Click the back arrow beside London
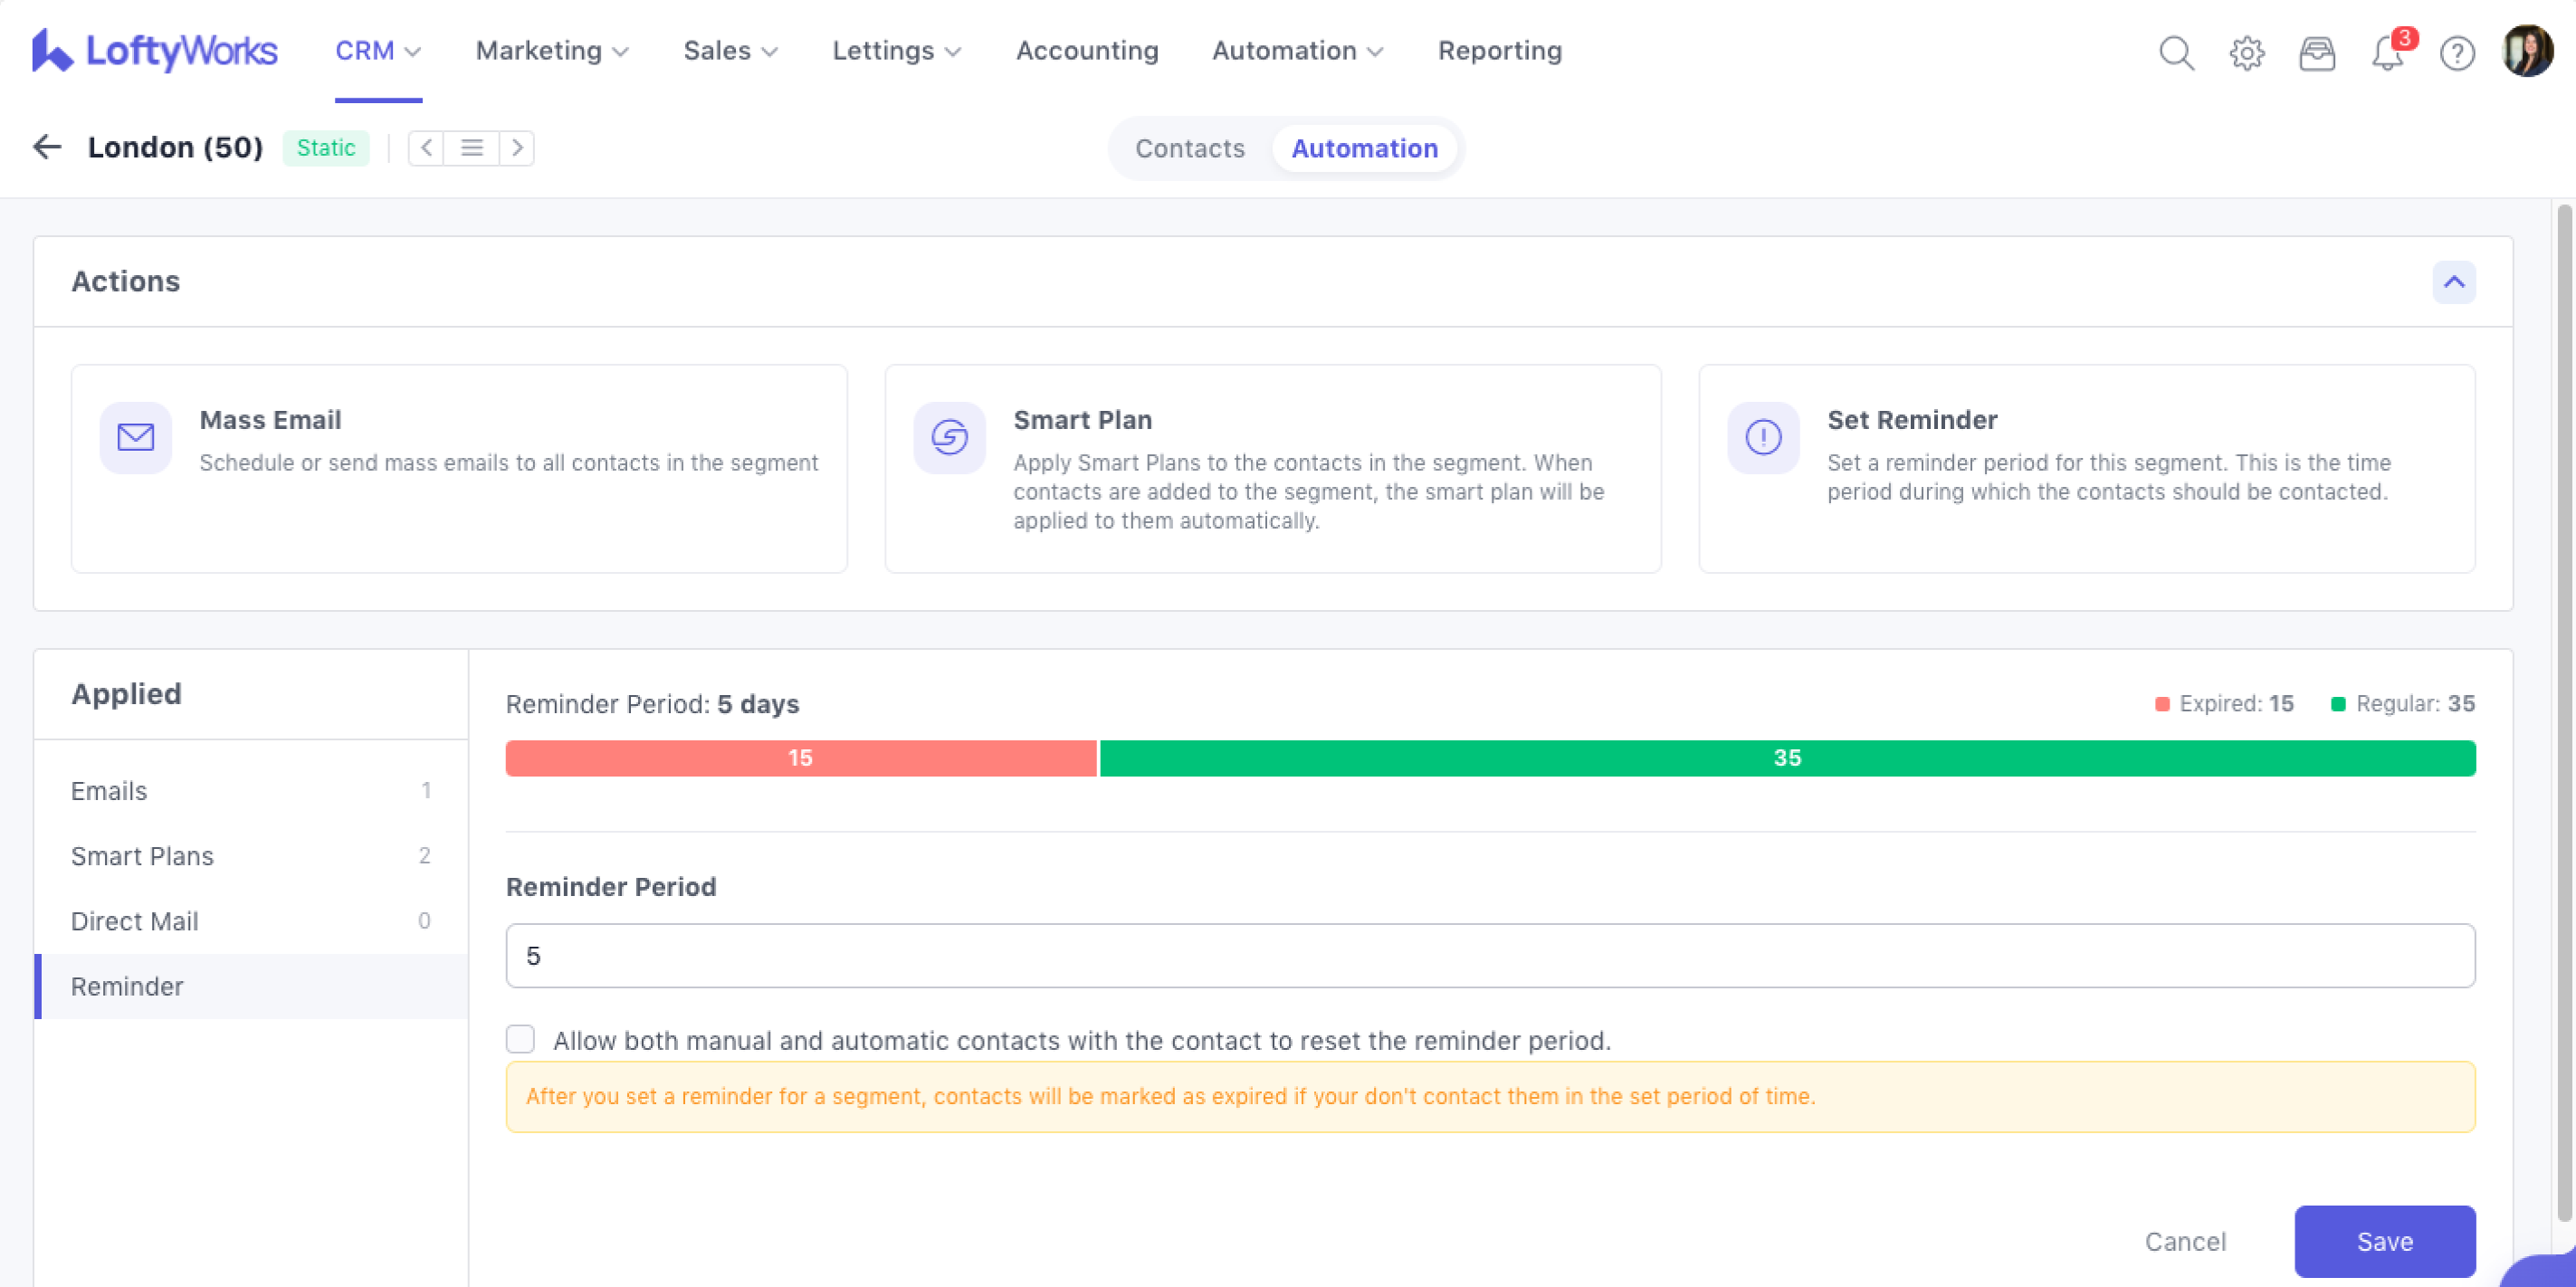The width and height of the screenshot is (2576, 1287). click(x=47, y=147)
